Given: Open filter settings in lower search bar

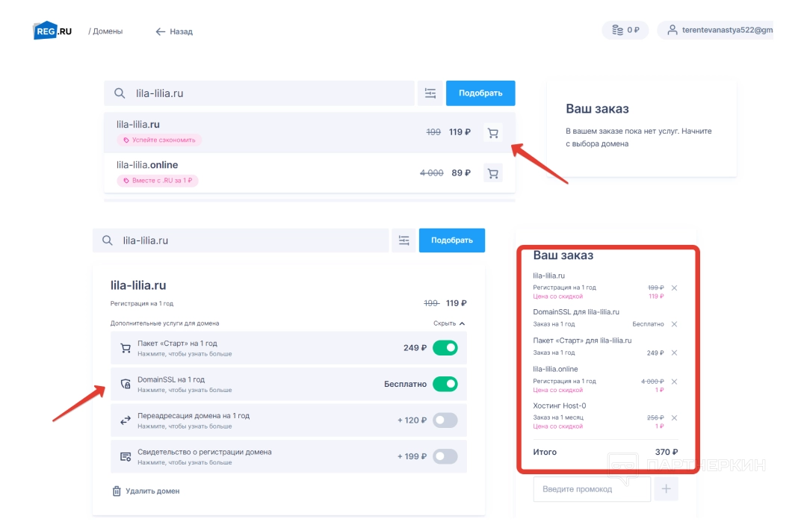Looking at the screenshot, I should tap(404, 240).
